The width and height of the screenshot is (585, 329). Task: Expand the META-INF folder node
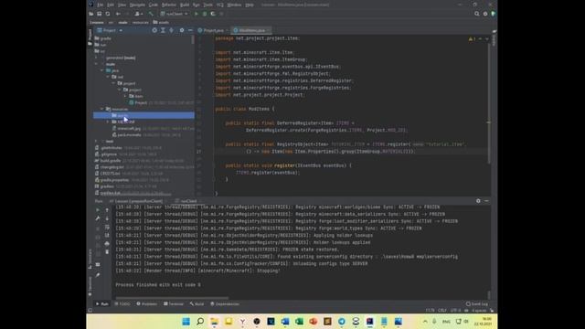[x=108, y=122]
